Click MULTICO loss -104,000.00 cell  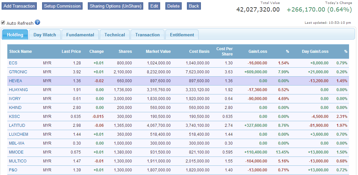[256, 161]
